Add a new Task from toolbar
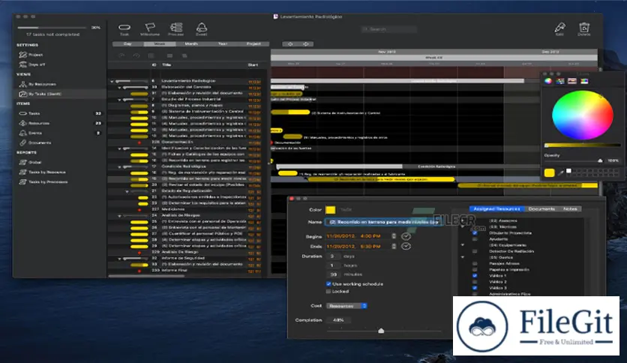The height and width of the screenshot is (363, 627). (x=124, y=28)
